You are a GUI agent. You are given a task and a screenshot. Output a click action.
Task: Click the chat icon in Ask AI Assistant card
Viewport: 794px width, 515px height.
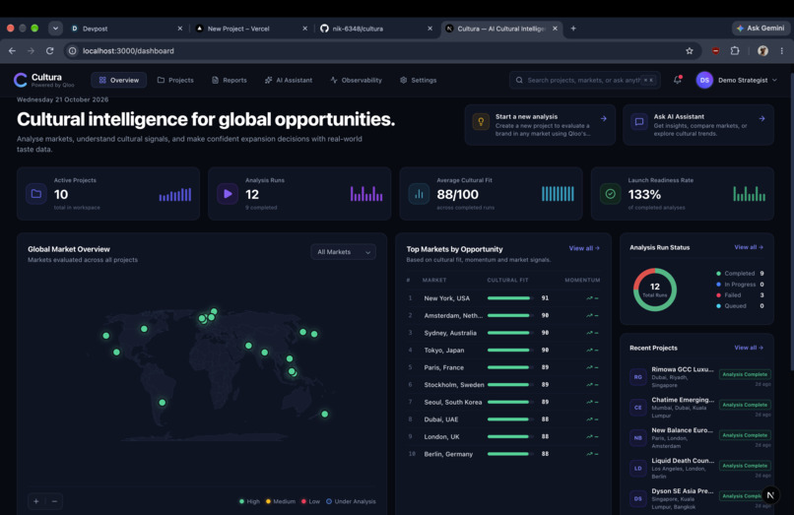click(639, 121)
